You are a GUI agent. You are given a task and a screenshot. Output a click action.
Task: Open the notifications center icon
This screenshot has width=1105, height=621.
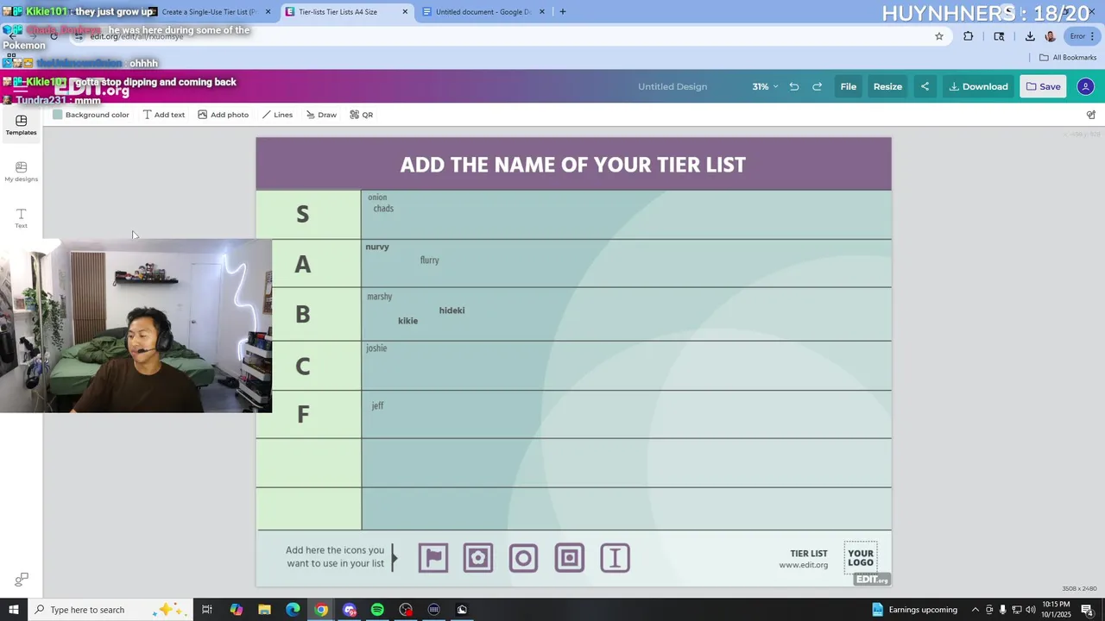coord(1087,610)
